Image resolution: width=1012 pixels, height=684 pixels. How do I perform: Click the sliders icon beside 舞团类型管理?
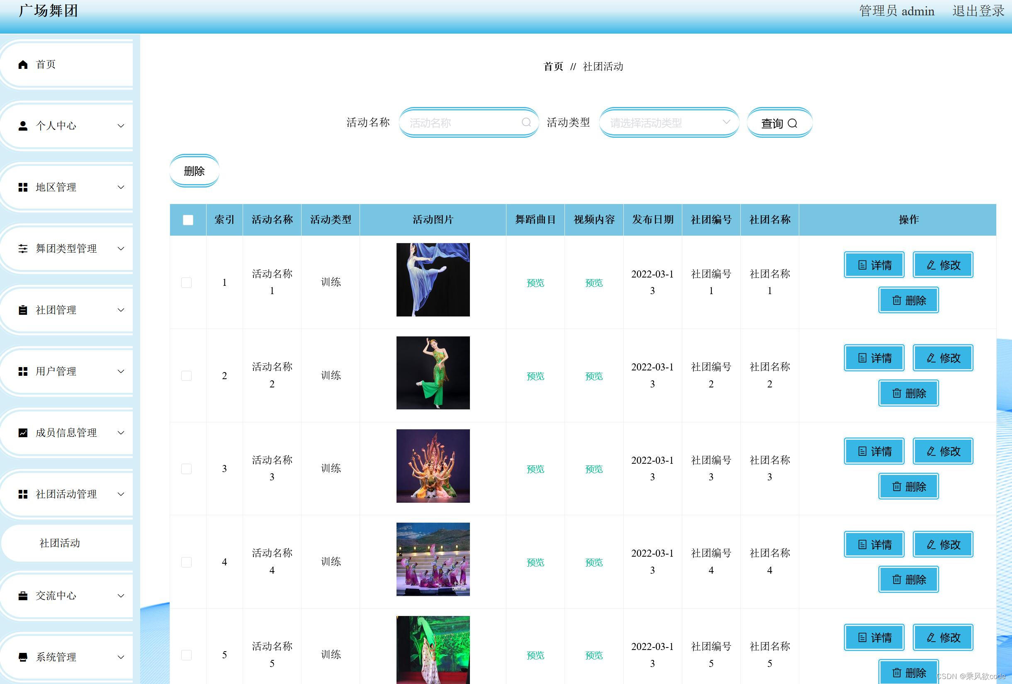pyautogui.click(x=24, y=248)
